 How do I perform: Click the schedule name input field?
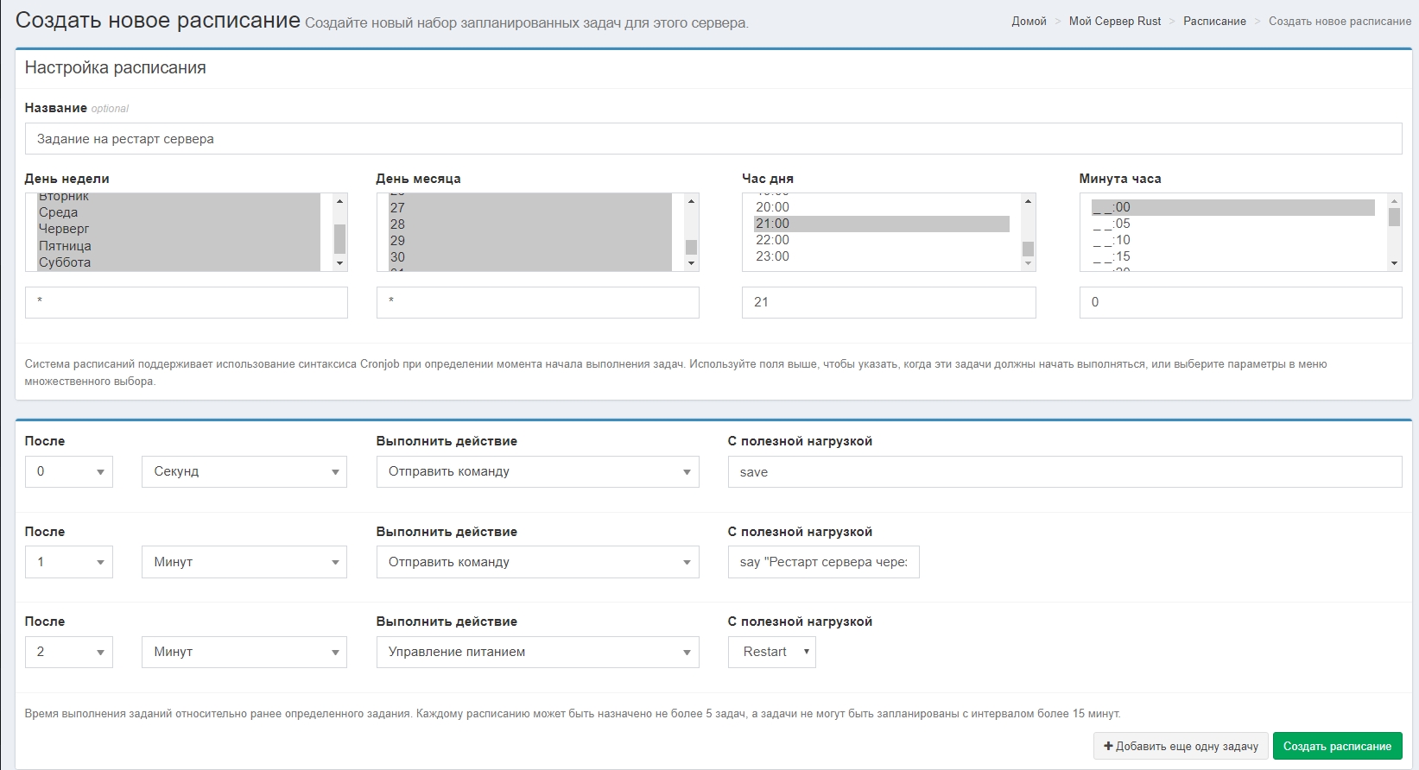[x=713, y=139]
